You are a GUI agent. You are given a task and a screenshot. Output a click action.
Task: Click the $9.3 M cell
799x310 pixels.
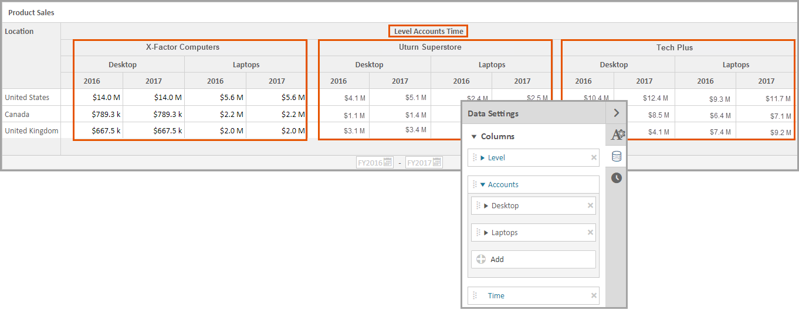[x=719, y=98]
